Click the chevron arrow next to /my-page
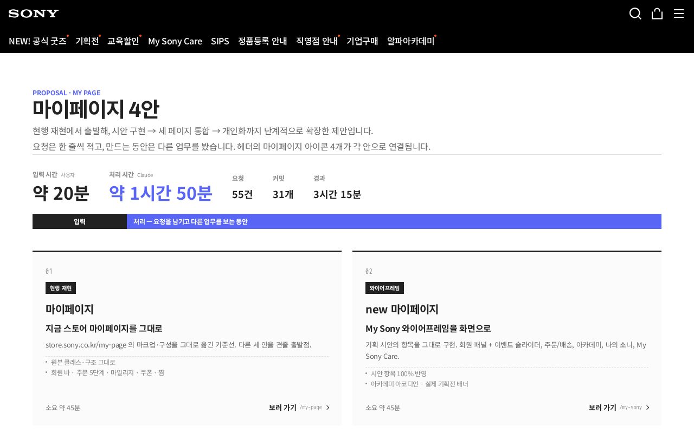The height and width of the screenshot is (433, 694). [x=327, y=408]
